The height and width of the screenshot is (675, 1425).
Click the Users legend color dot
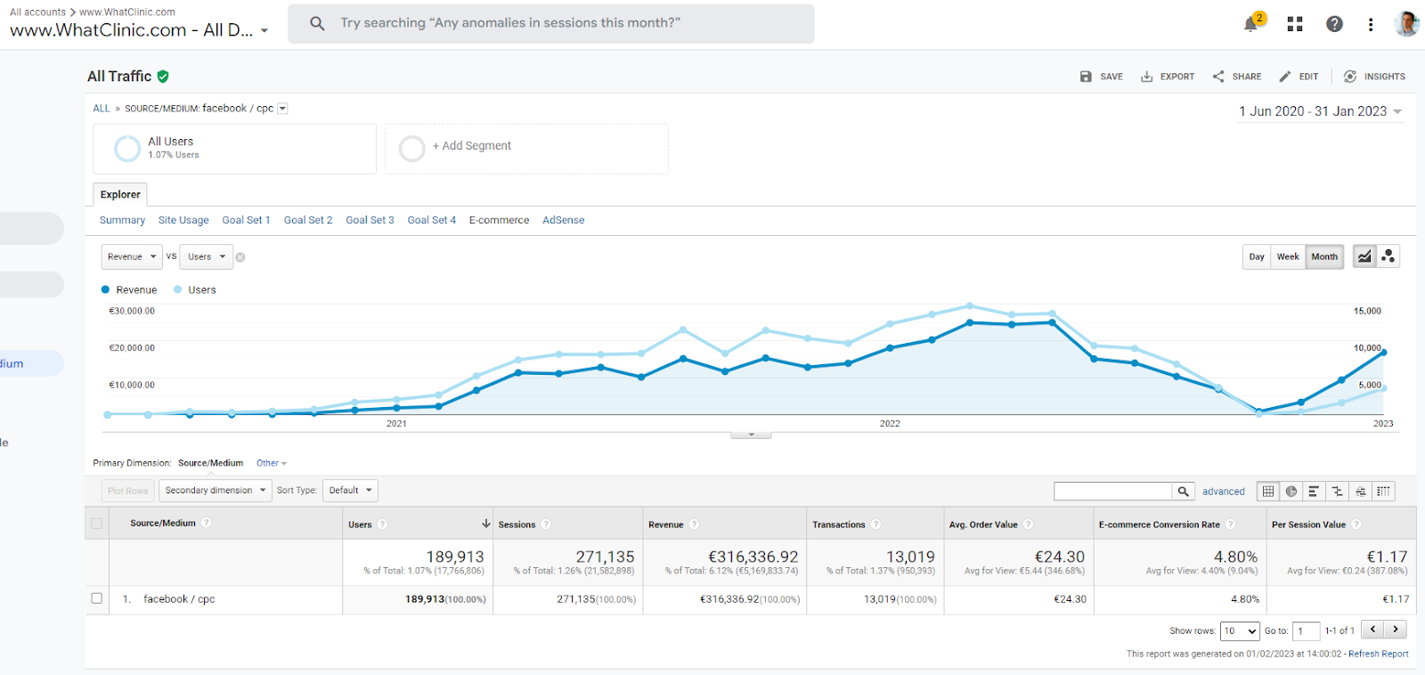pyautogui.click(x=178, y=289)
